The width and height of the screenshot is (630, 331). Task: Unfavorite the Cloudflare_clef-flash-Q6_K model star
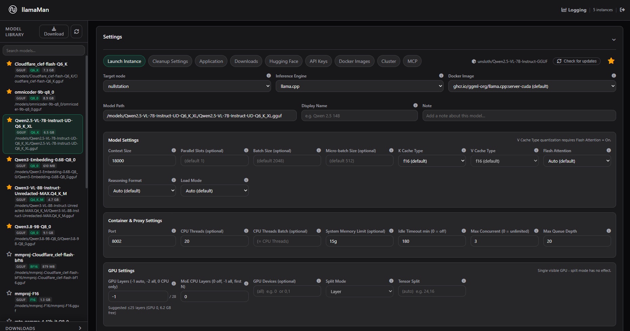point(9,64)
